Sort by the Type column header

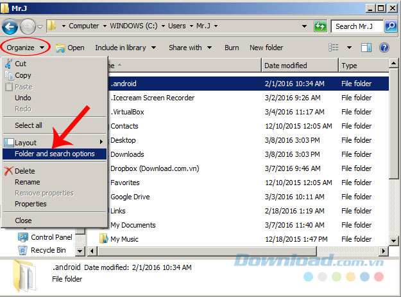pyautogui.click(x=363, y=66)
